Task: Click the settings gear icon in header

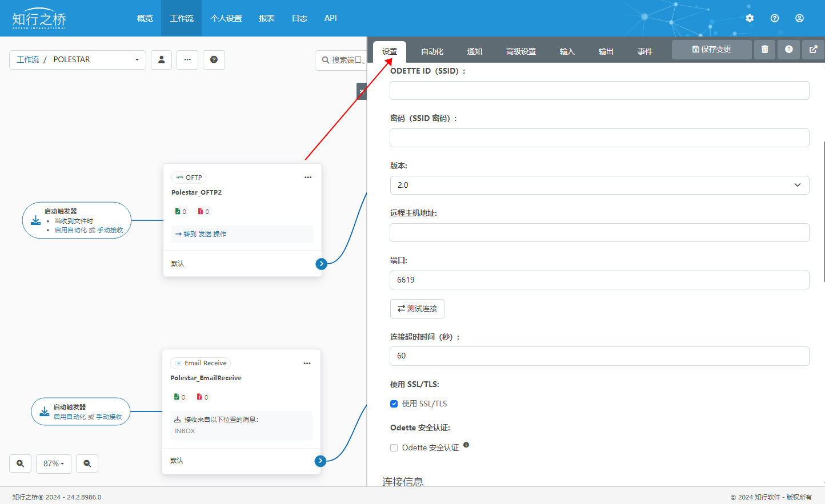Action: pyautogui.click(x=750, y=18)
